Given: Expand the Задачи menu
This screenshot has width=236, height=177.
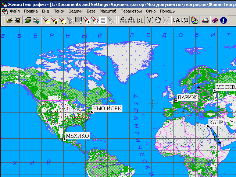Looking at the screenshot, I should click(76, 11).
